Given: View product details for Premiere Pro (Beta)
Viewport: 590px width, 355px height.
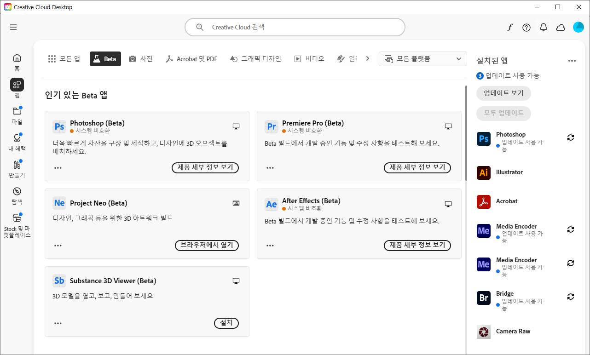Looking at the screenshot, I should [417, 167].
